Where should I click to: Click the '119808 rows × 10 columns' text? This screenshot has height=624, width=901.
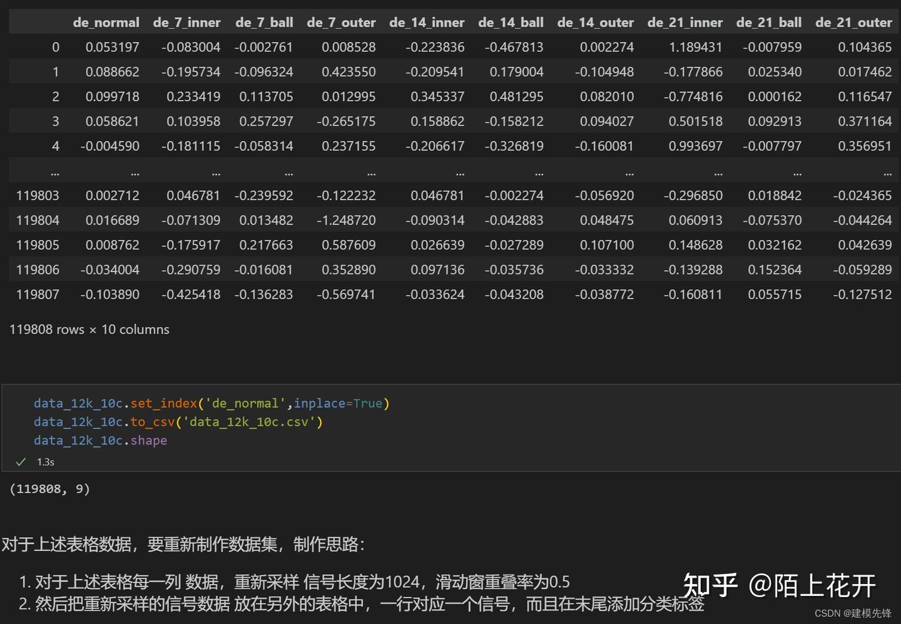point(89,330)
